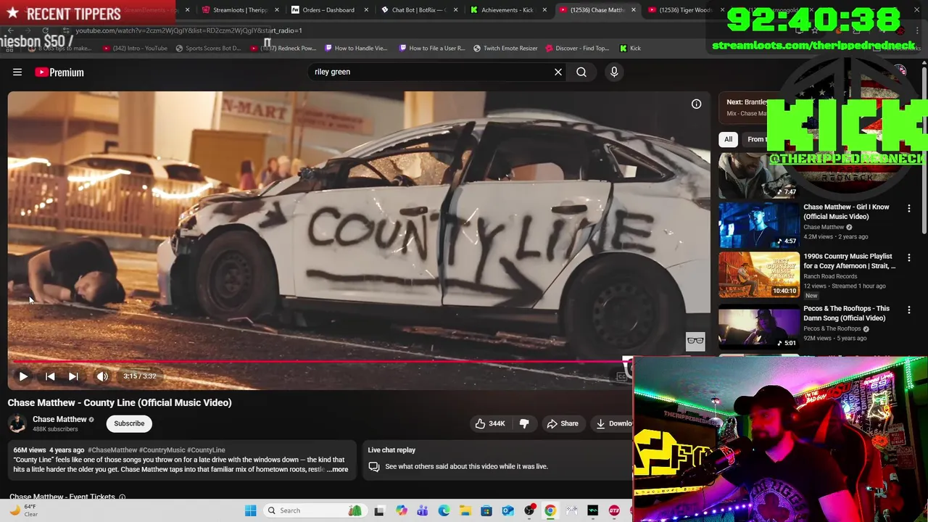Open Task View on taskbar
The width and height of the screenshot is (928, 522).
pyautogui.click(x=379, y=510)
